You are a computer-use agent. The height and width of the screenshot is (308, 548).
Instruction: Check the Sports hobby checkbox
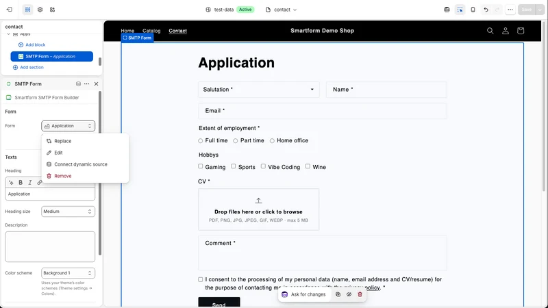233,166
